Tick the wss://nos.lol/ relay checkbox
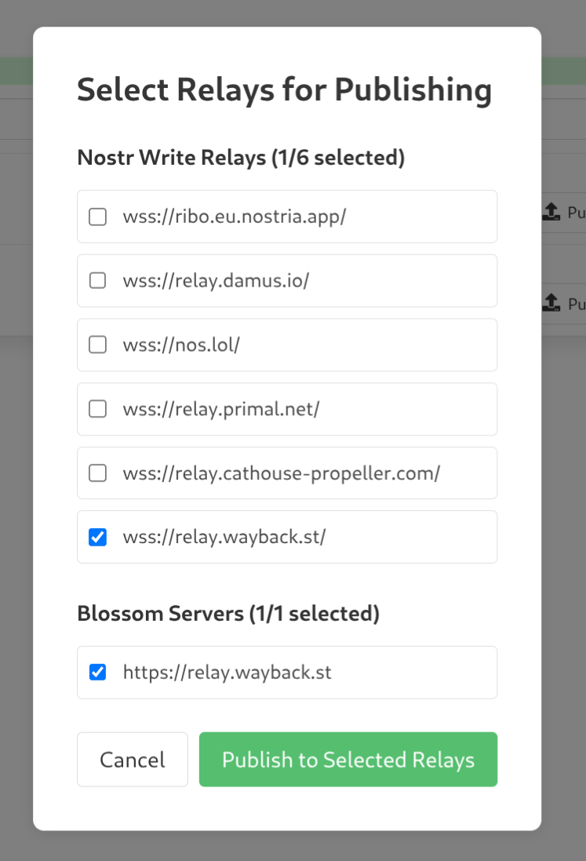This screenshot has width=586, height=861. (97, 345)
